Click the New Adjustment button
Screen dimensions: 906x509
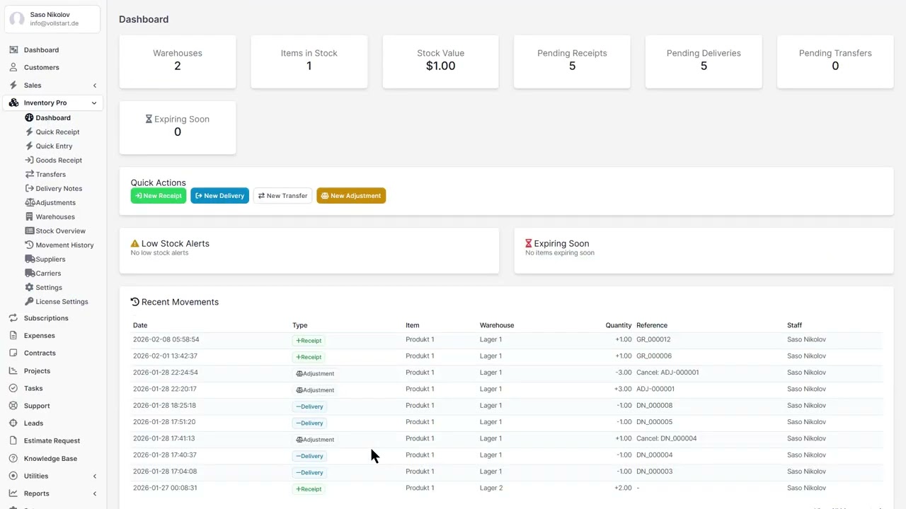pyautogui.click(x=351, y=196)
